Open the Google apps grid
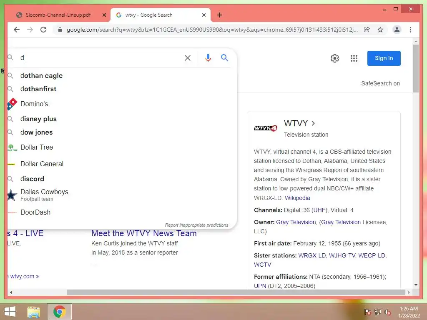This screenshot has height=320, width=427. click(x=354, y=58)
